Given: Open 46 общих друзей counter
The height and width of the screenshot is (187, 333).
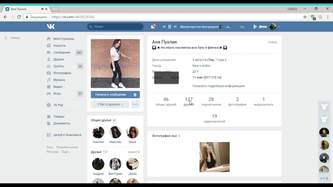Looking at the screenshot, I should tap(166, 101).
